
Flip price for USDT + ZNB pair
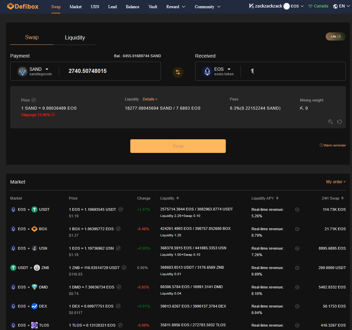[x=124, y=267]
